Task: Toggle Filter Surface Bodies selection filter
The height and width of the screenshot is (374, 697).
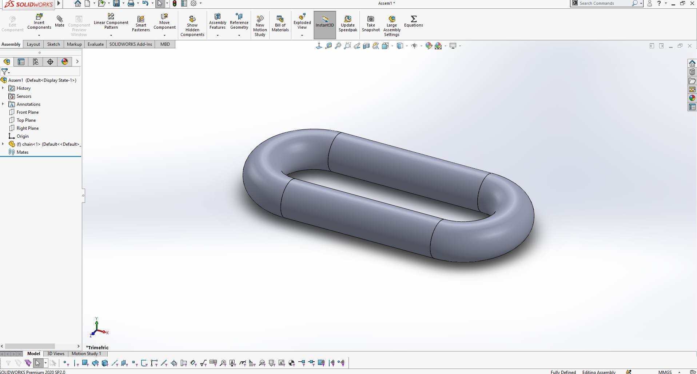Action: 95,363
